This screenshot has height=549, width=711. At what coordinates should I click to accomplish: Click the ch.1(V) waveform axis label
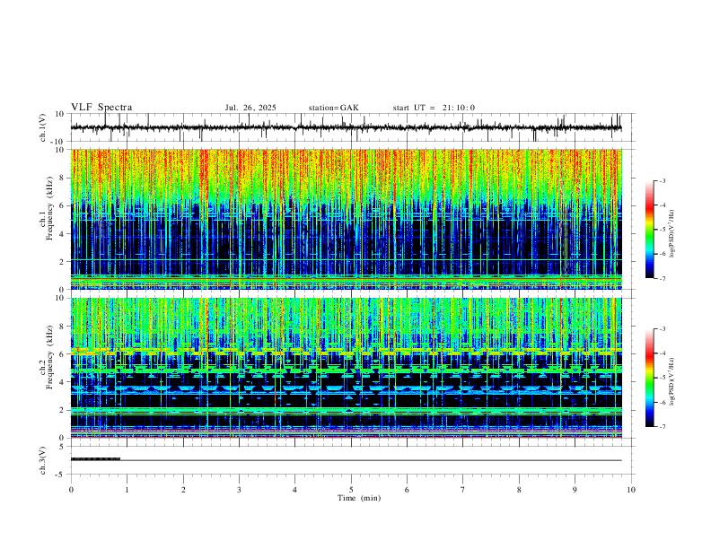(x=43, y=127)
